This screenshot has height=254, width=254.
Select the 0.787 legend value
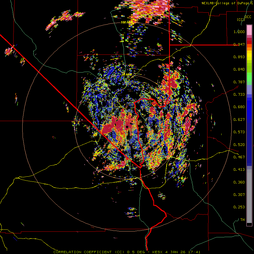tap(239, 82)
